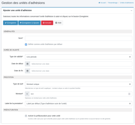
Task: Save with the Enregistrer button
Action: (10, 23)
